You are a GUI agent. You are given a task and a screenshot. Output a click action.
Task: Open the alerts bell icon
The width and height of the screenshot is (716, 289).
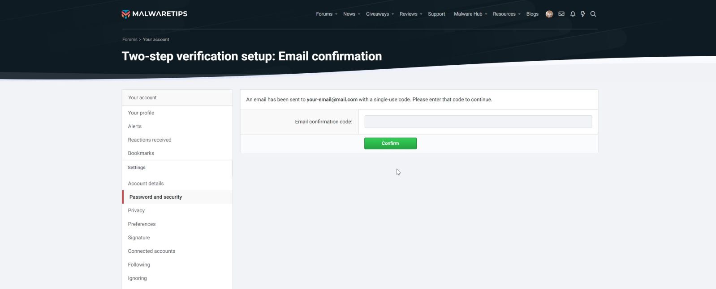point(573,14)
